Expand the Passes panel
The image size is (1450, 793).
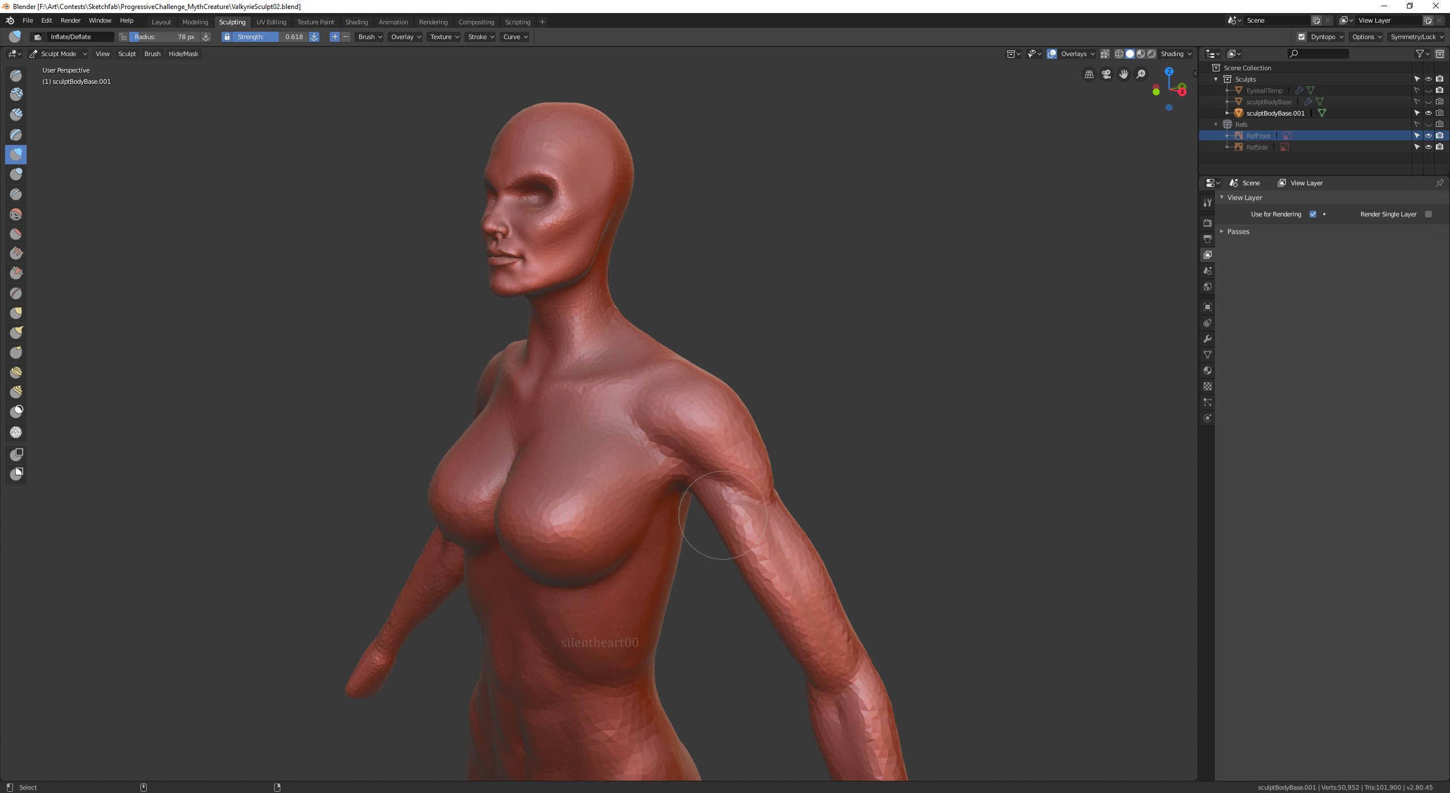pyautogui.click(x=1238, y=232)
